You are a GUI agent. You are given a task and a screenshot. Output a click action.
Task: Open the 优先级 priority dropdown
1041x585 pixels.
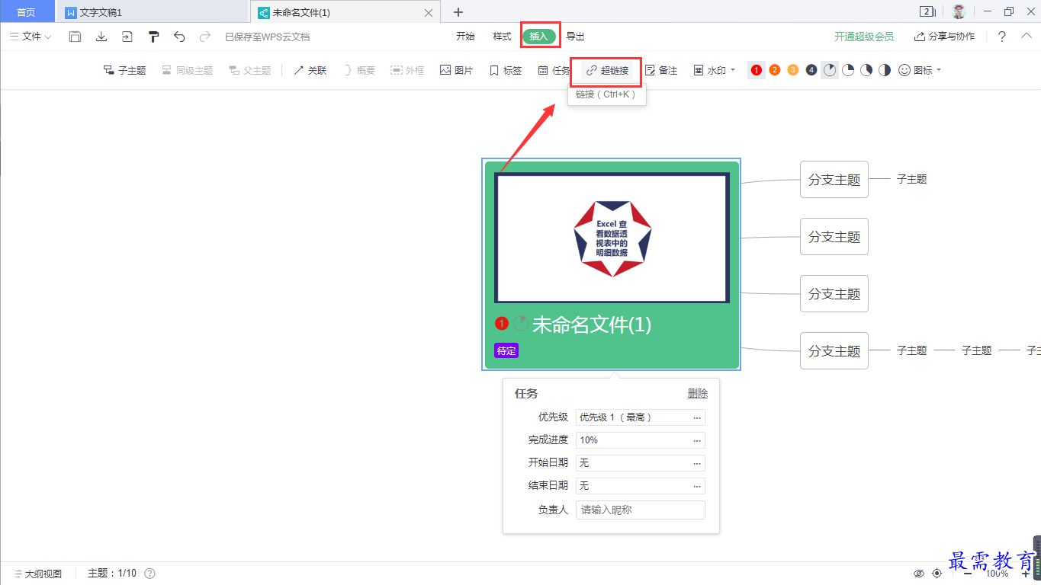641,417
